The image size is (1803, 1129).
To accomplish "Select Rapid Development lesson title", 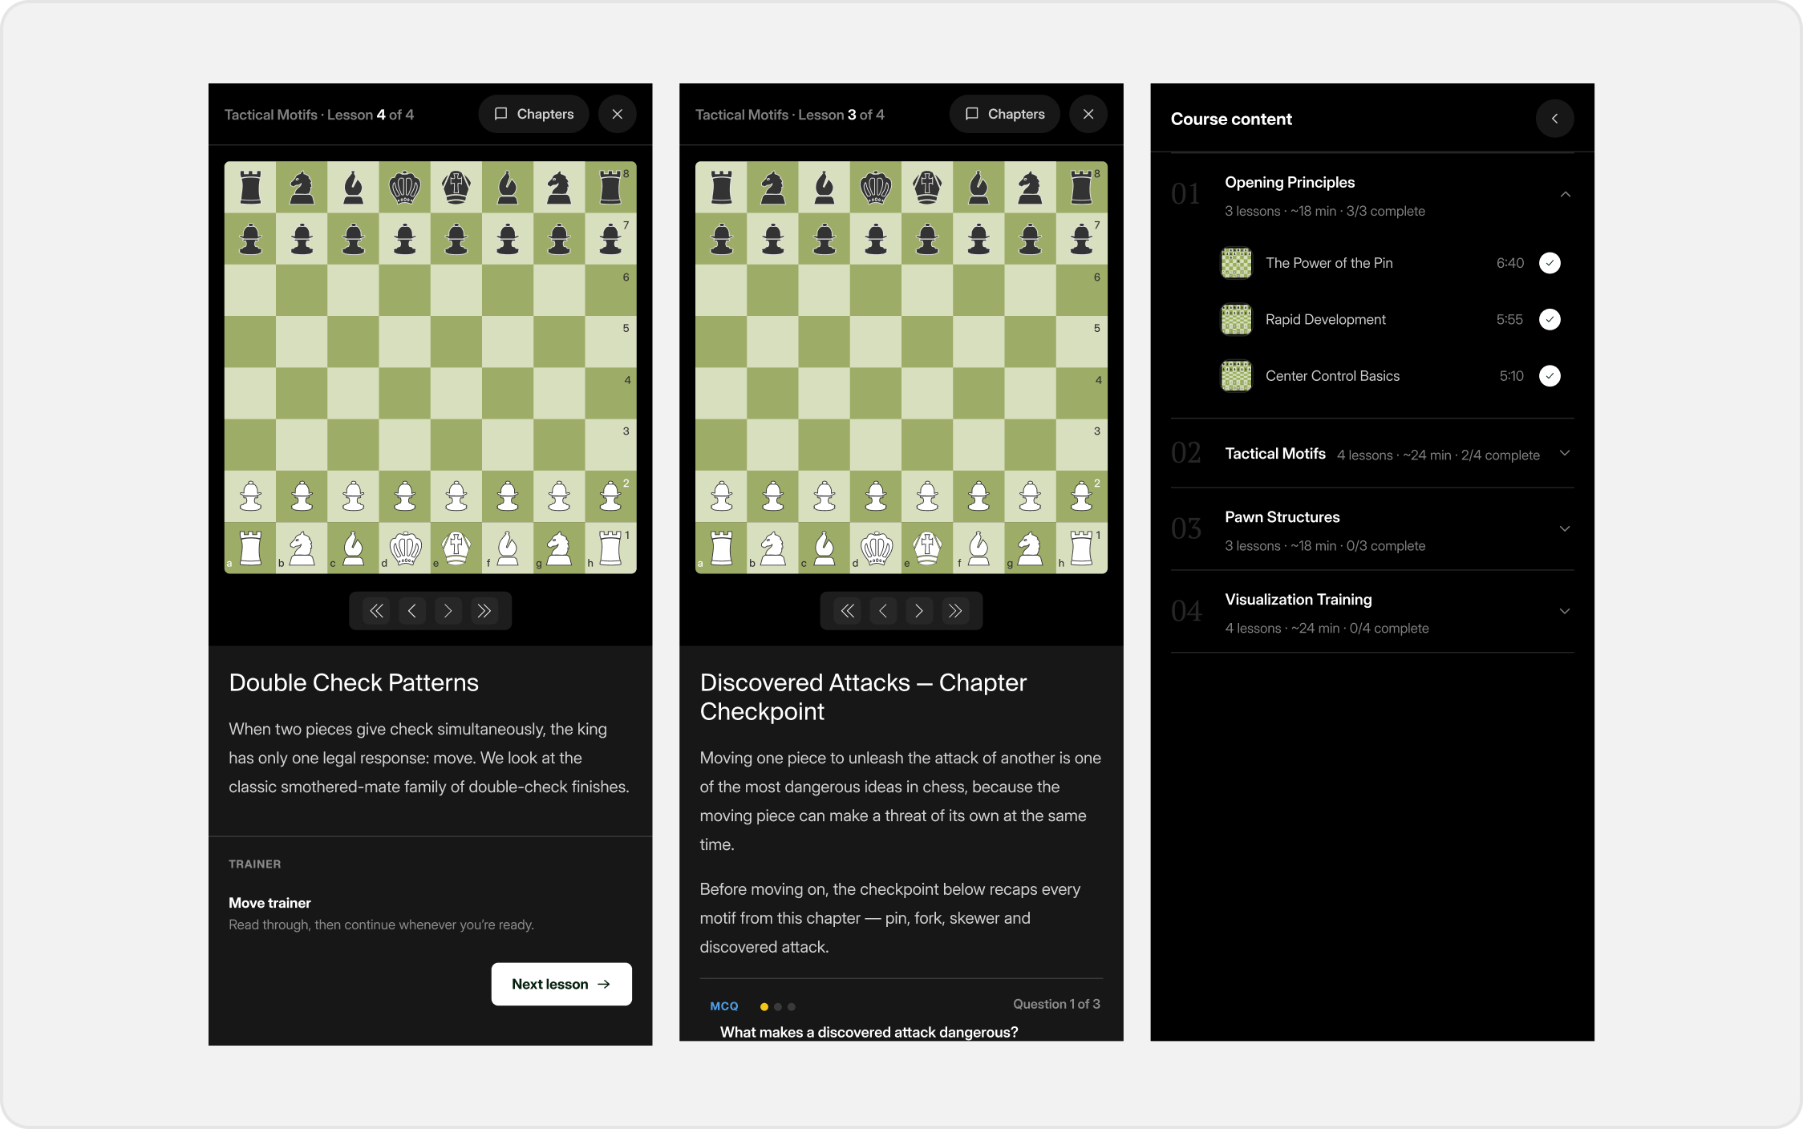I will (x=1325, y=319).
